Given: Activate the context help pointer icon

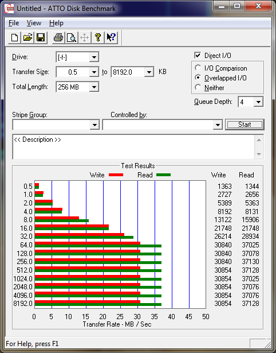Looking at the screenshot, I should pos(111,38).
